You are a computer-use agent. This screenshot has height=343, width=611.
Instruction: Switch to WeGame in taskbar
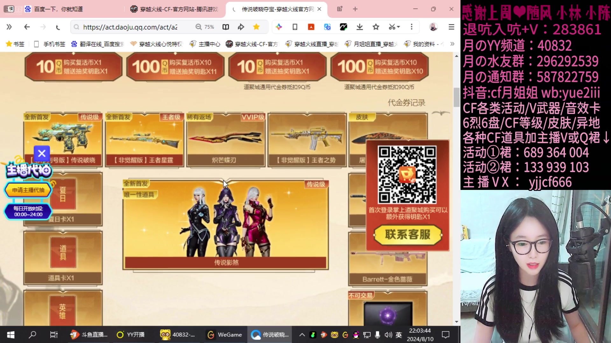point(225,335)
